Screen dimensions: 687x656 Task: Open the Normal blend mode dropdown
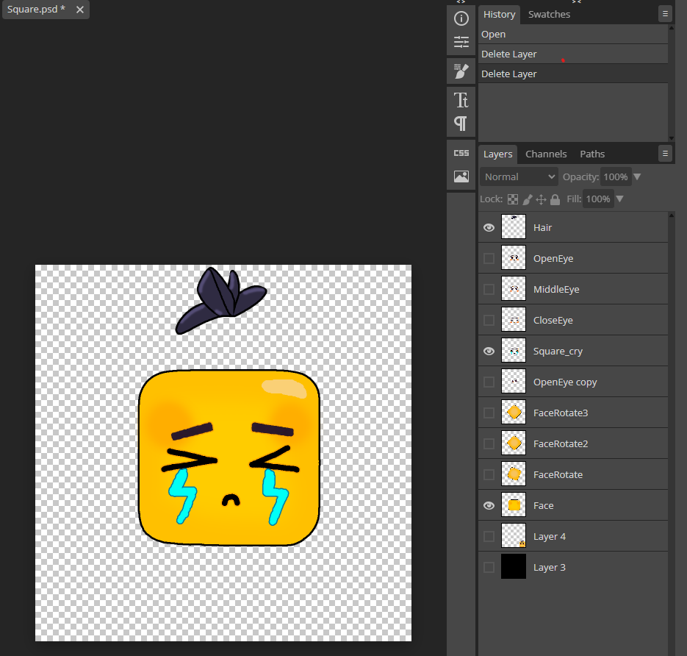(x=519, y=177)
